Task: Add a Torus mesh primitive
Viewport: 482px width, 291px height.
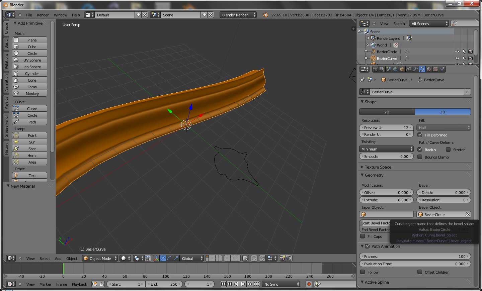Action: (30, 87)
